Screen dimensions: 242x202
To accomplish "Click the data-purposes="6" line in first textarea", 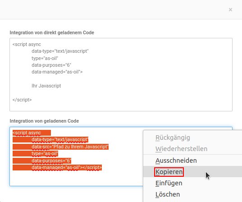I will (x=51, y=65).
